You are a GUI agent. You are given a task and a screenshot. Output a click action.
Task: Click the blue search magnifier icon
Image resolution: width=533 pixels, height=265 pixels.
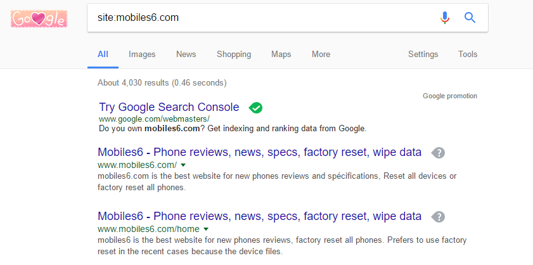click(x=470, y=18)
